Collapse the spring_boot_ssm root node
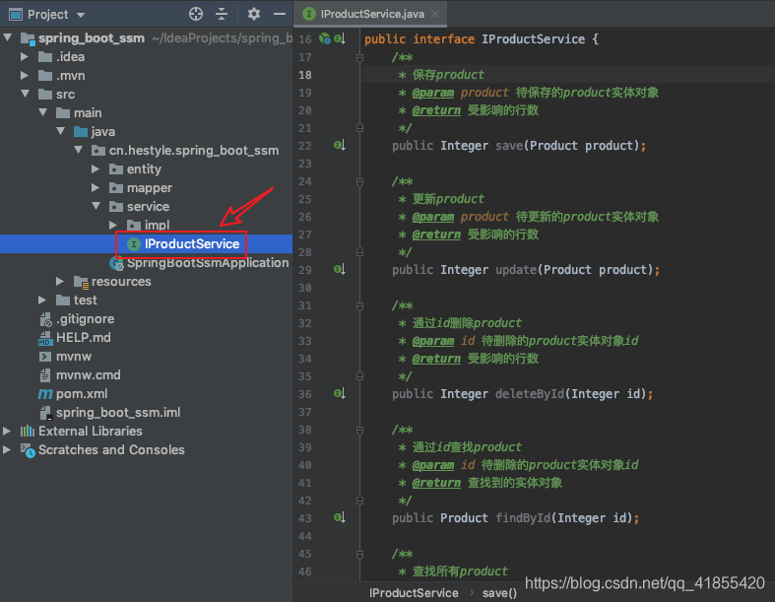 pyautogui.click(x=8, y=37)
